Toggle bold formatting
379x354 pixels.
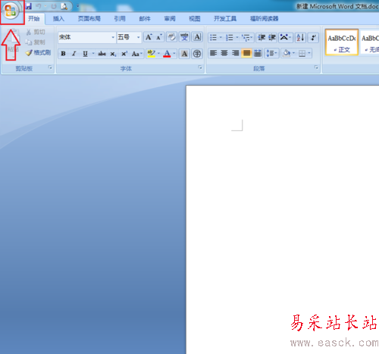(x=63, y=54)
